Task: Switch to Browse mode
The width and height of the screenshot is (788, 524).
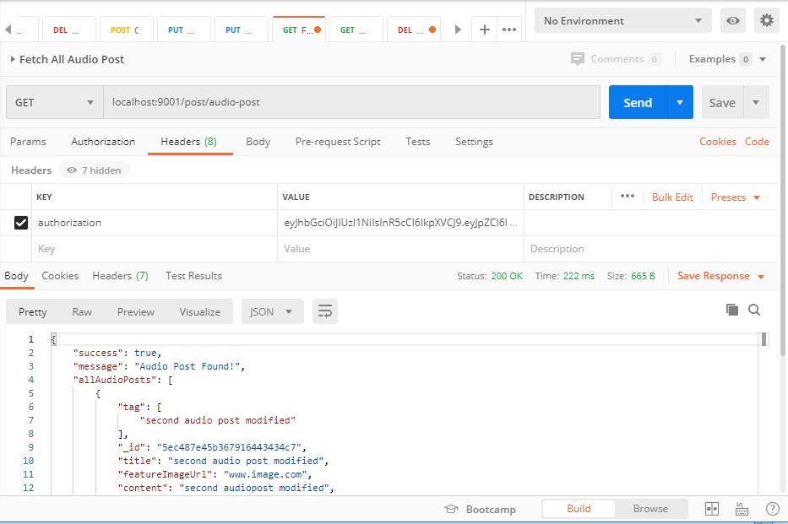Action: (x=650, y=509)
